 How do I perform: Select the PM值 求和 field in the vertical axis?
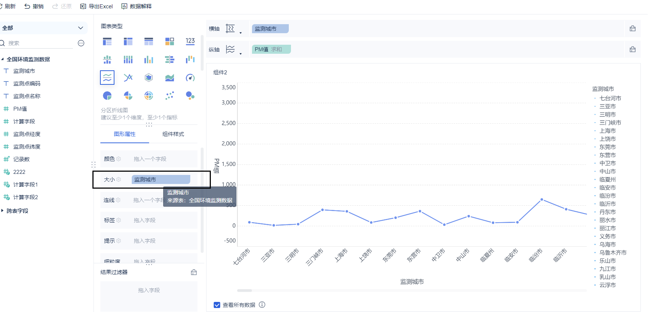tap(271, 49)
